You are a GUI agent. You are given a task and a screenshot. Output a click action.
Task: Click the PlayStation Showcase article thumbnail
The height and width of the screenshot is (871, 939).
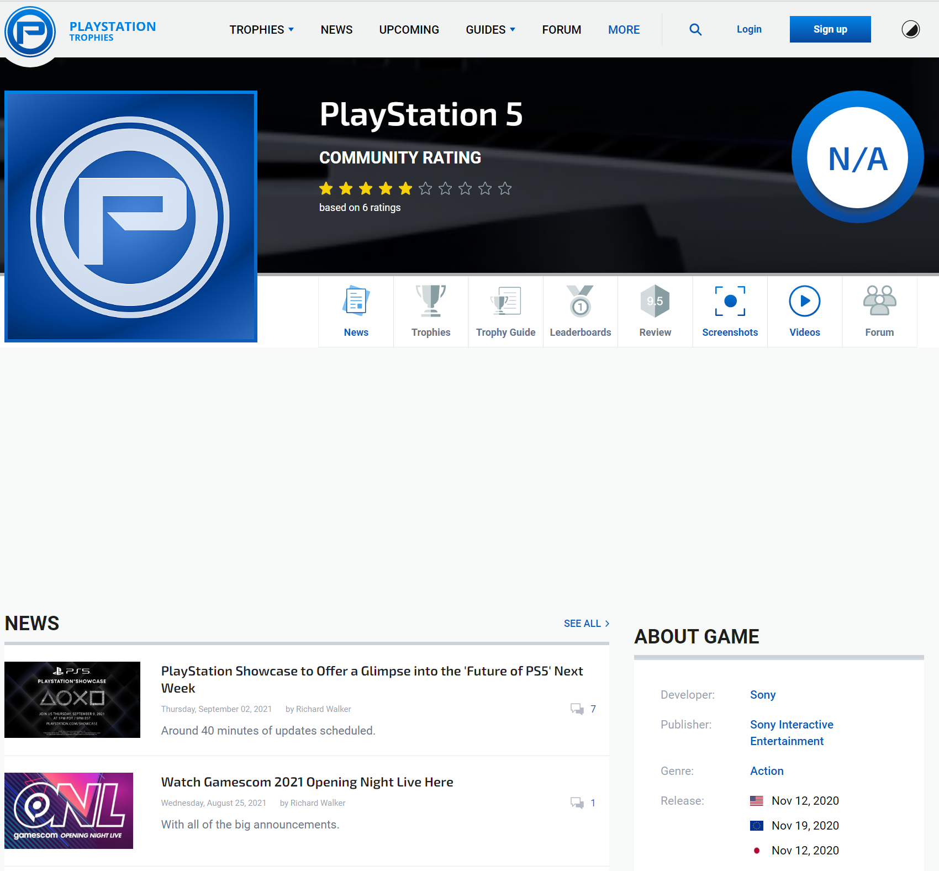72,700
